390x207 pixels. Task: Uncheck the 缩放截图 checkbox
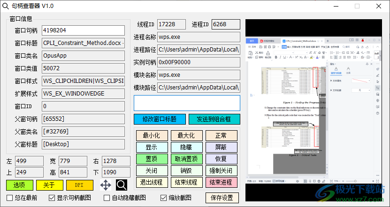(163, 198)
